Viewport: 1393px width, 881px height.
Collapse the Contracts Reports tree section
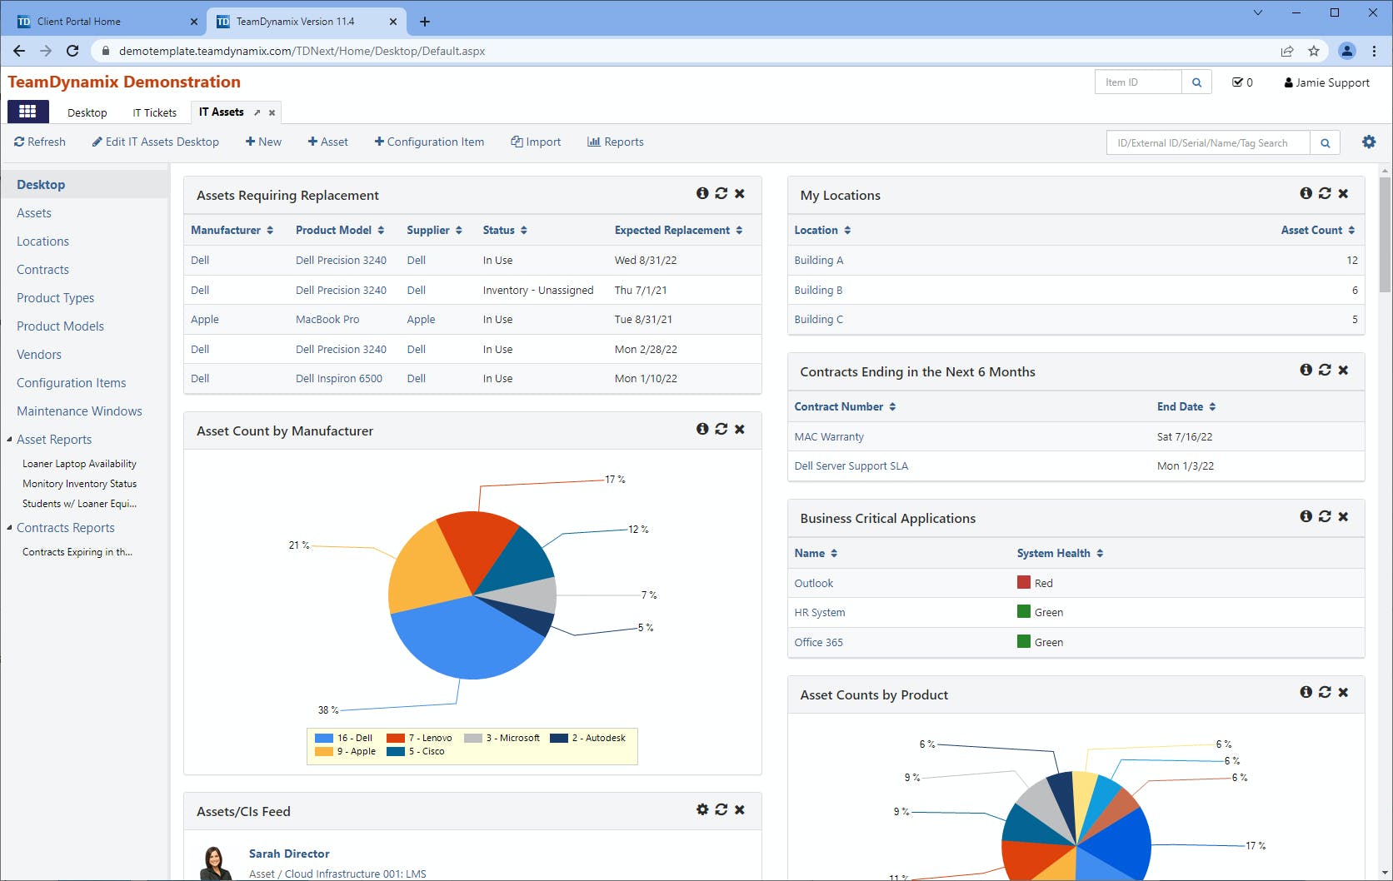point(9,527)
